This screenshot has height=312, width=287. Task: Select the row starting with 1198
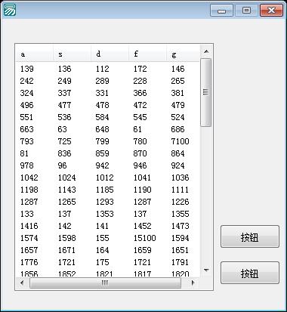pos(108,190)
